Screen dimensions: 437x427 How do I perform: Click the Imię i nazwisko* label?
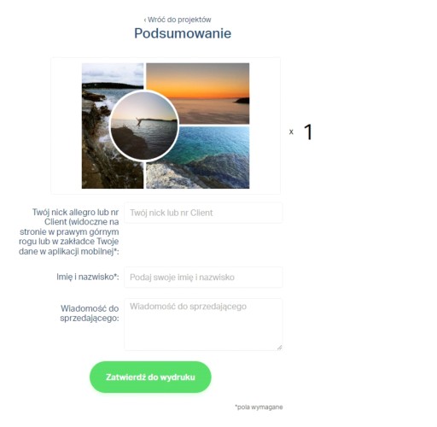point(88,277)
